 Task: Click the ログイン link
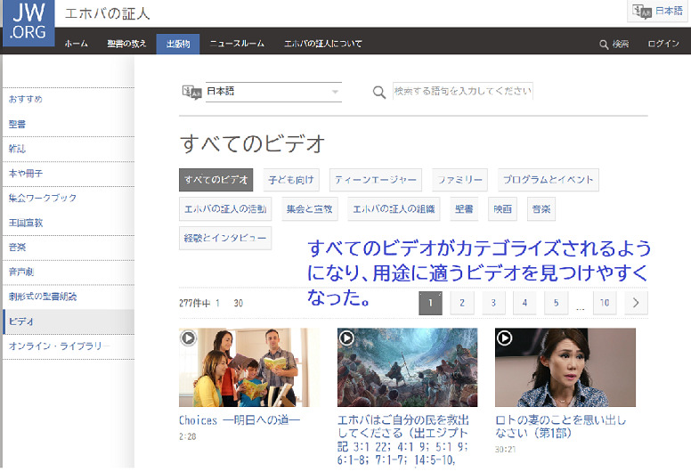point(663,44)
